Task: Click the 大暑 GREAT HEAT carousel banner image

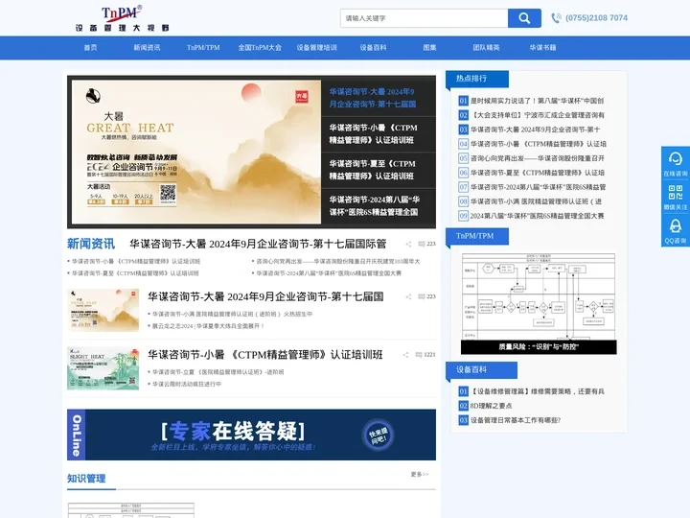Action: pyautogui.click(x=196, y=152)
